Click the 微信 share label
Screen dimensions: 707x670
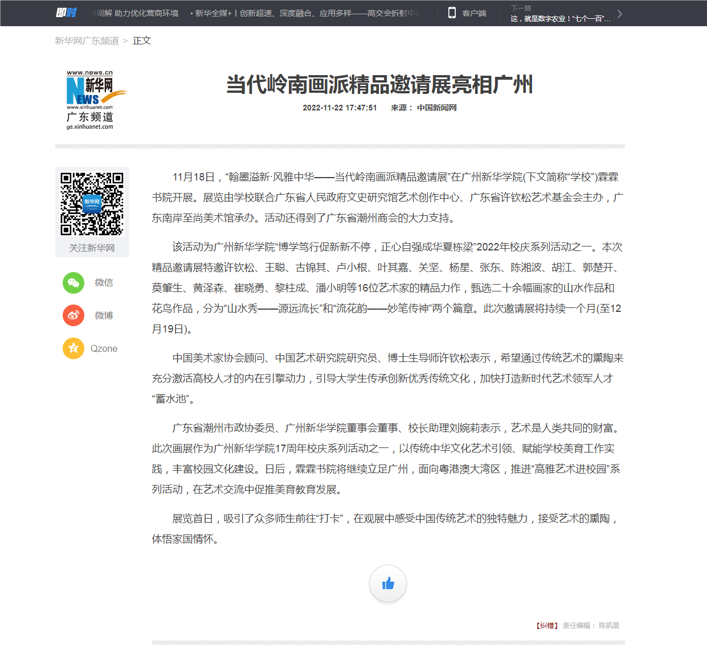point(104,283)
